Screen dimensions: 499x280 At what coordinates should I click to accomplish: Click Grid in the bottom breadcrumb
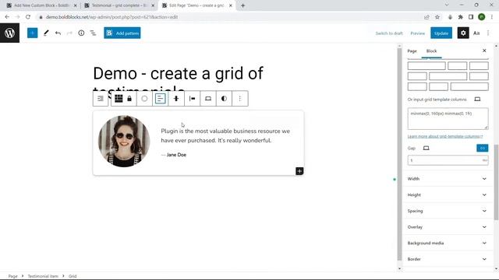point(73,276)
